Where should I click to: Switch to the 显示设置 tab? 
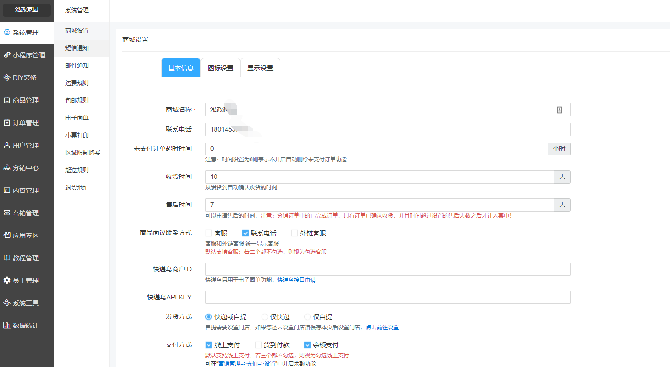click(x=260, y=68)
